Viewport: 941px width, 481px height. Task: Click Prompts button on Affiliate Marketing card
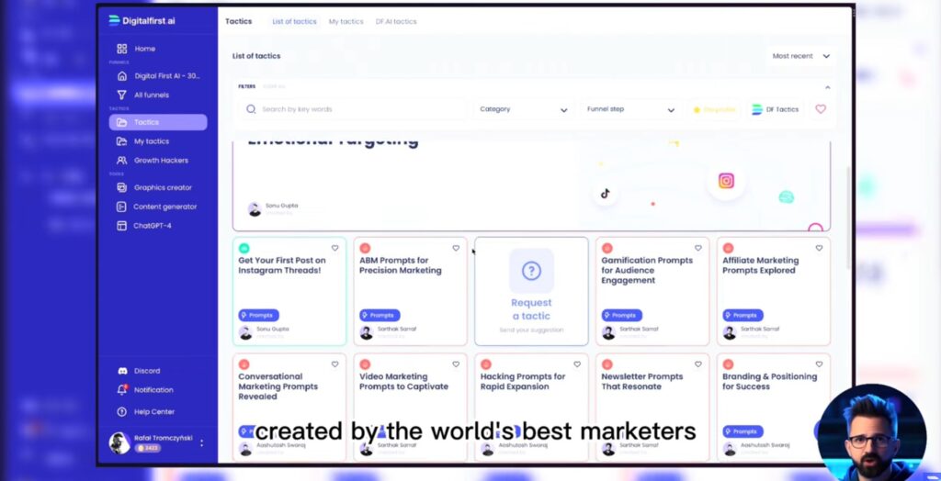743,315
